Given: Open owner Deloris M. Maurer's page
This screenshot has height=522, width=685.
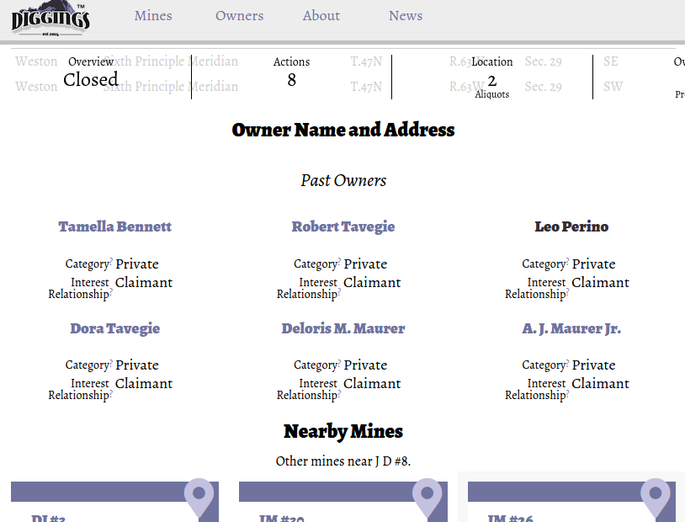Looking at the screenshot, I should pos(343,328).
